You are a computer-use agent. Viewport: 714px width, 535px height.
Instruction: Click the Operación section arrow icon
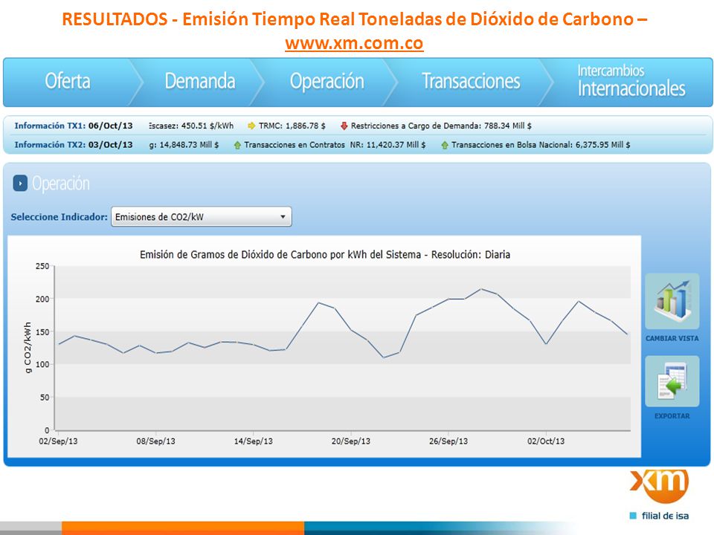(x=20, y=184)
